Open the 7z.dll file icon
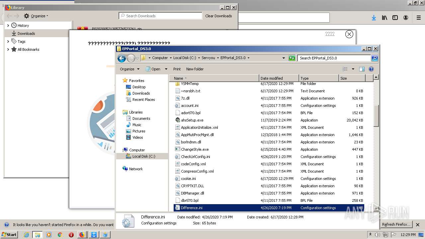The width and height of the screenshot is (425, 239). pos(178,98)
